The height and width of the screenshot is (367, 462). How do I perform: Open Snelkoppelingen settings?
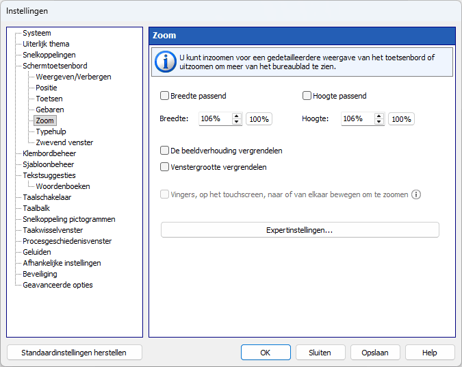click(x=49, y=55)
